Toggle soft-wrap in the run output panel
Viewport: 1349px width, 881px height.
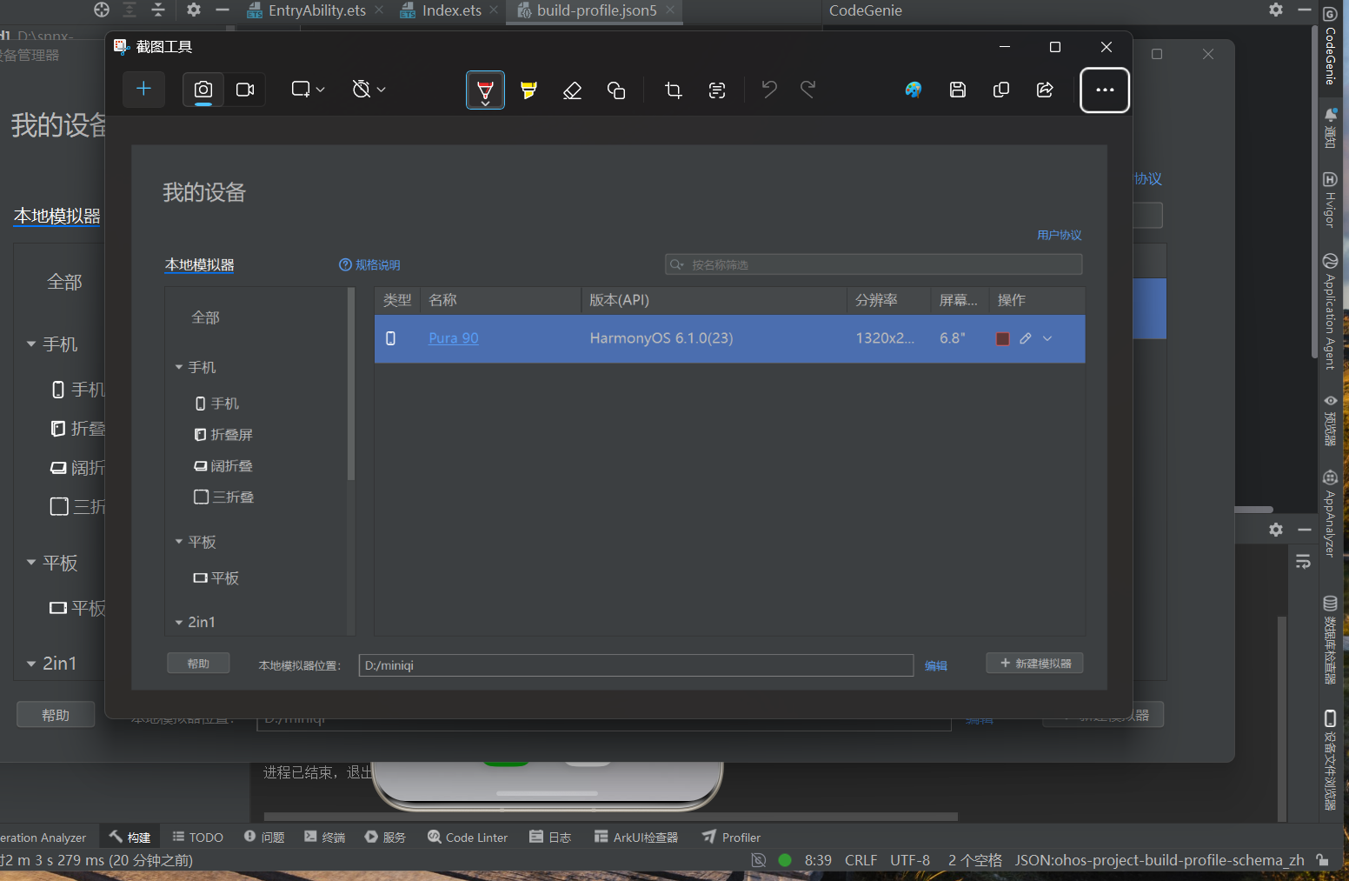(x=1303, y=562)
